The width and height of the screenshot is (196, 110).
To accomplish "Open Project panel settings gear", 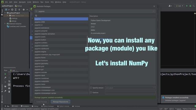I will (x=24, y=9).
